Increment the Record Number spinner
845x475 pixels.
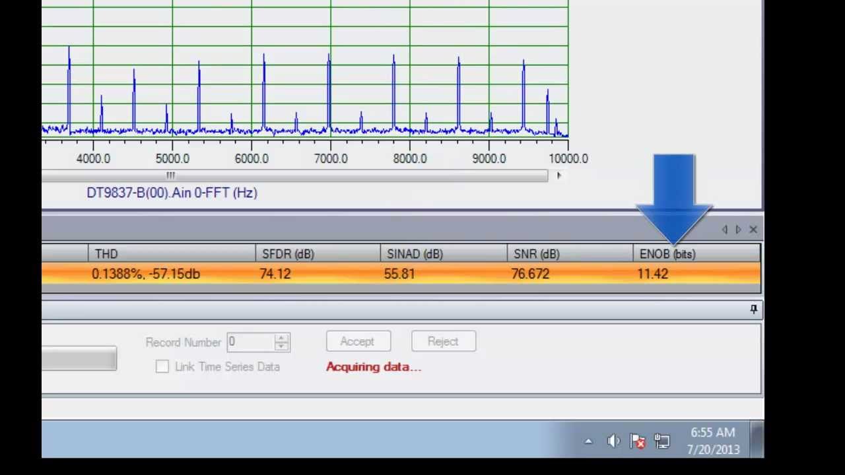[x=282, y=338]
